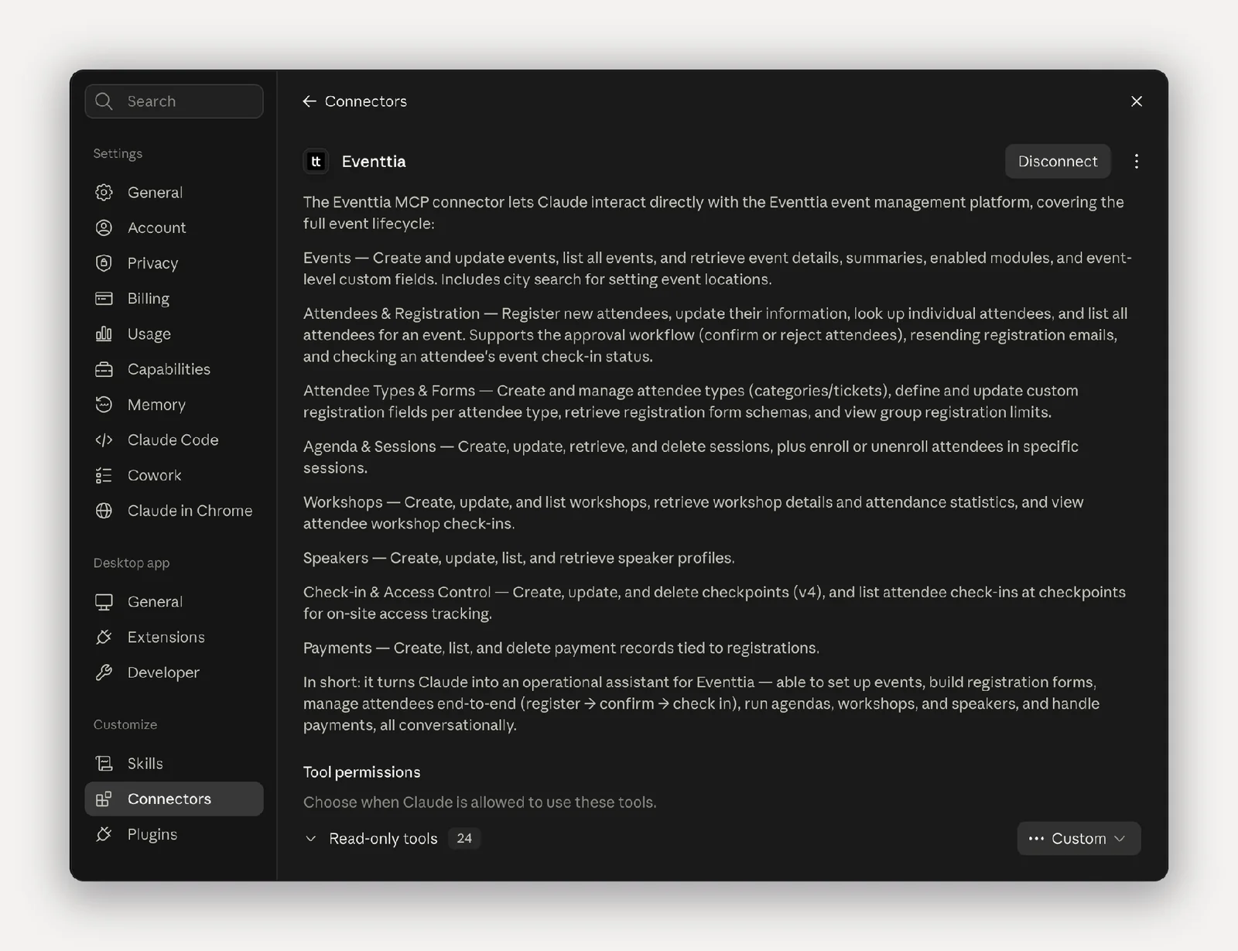Image resolution: width=1238 pixels, height=951 pixels.
Task: Click the Eventtia logo icon
Action: pyautogui.click(x=316, y=161)
